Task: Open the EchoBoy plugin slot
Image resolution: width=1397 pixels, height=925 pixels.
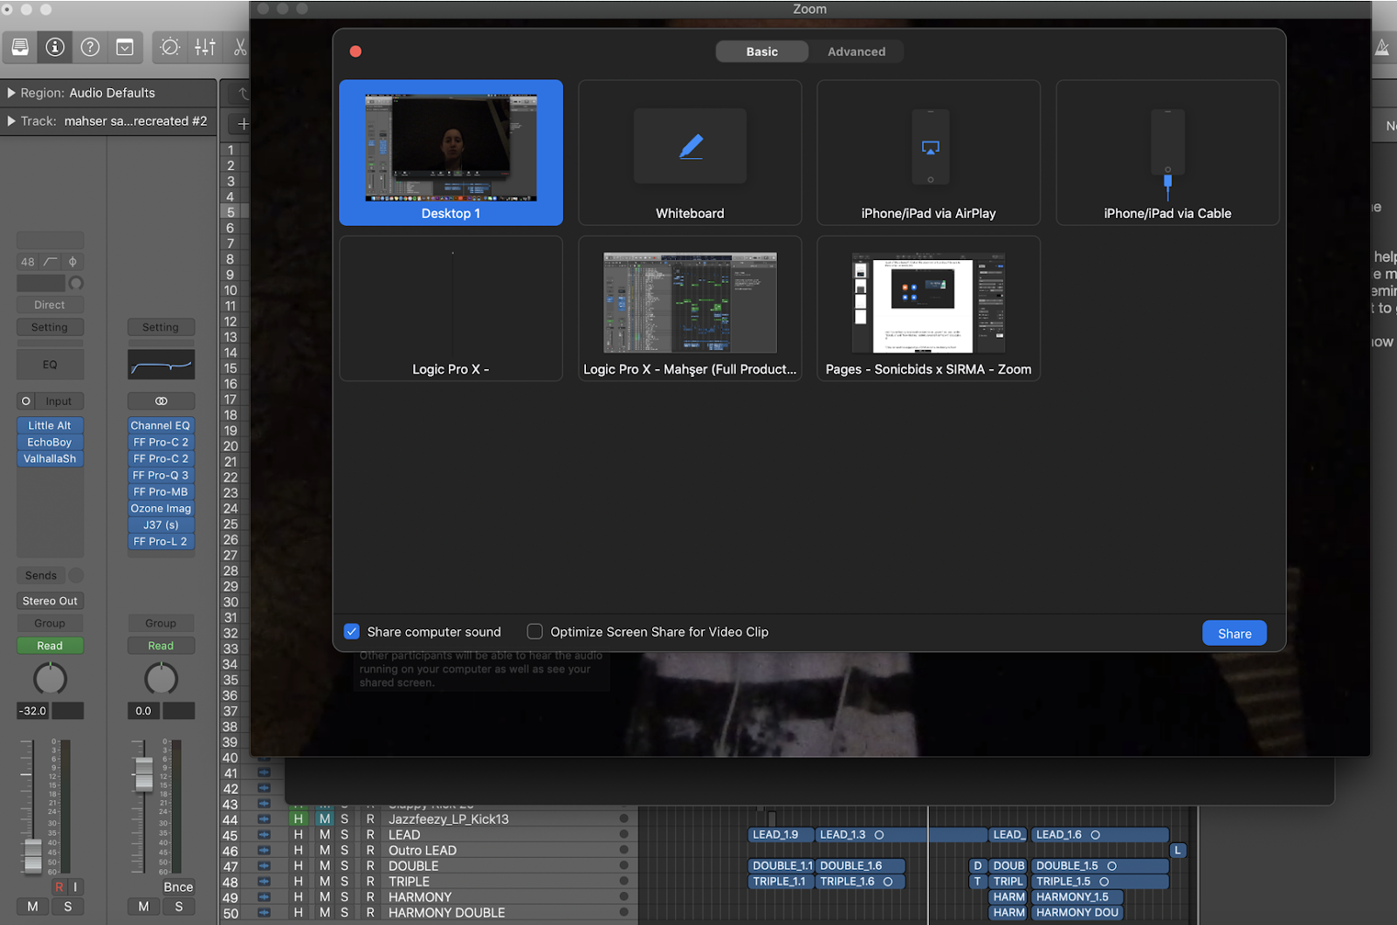Action: pyautogui.click(x=50, y=442)
